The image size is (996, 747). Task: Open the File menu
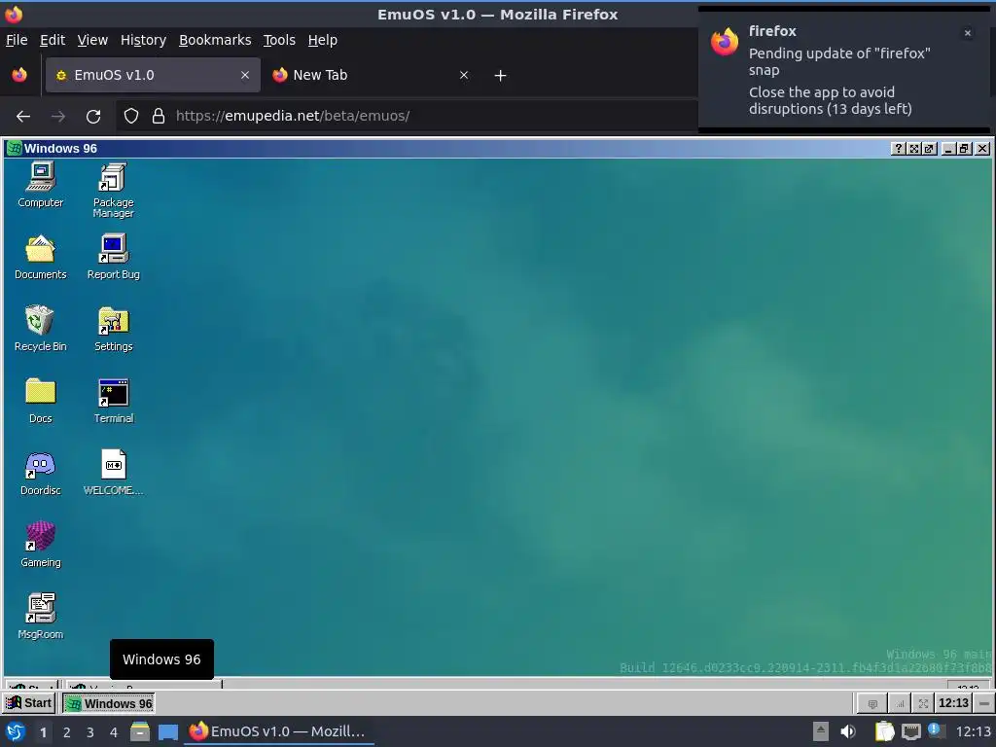coord(17,39)
